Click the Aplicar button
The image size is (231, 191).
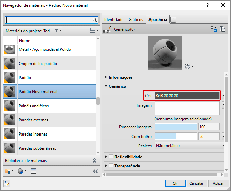[x=218, y=183]
